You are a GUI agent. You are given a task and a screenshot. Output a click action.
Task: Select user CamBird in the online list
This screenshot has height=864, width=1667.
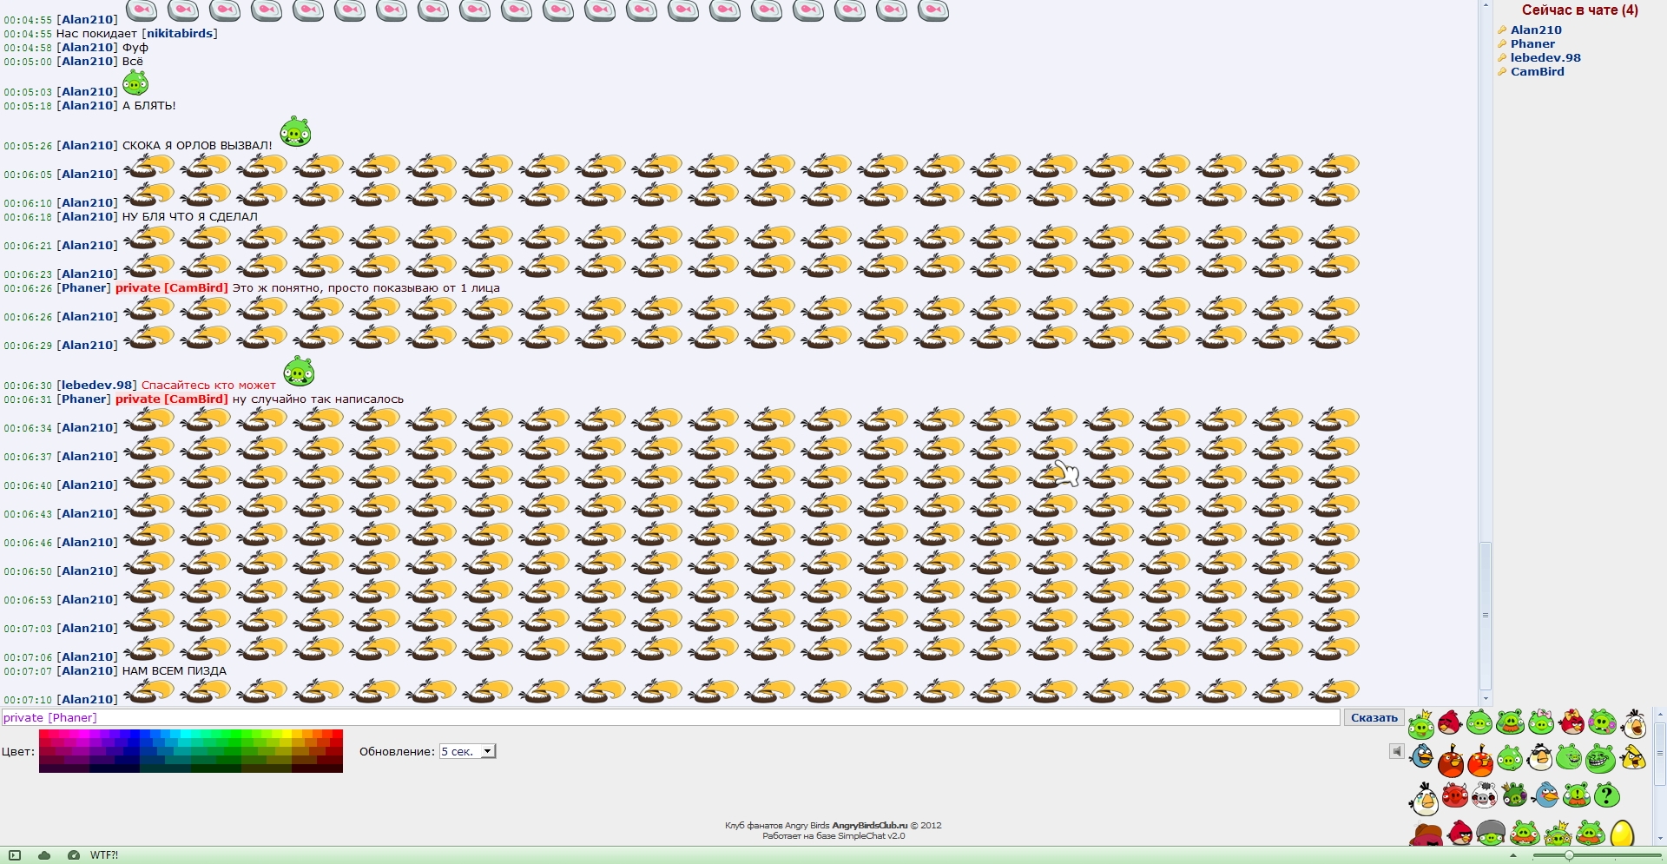(x=1538, y=72)
